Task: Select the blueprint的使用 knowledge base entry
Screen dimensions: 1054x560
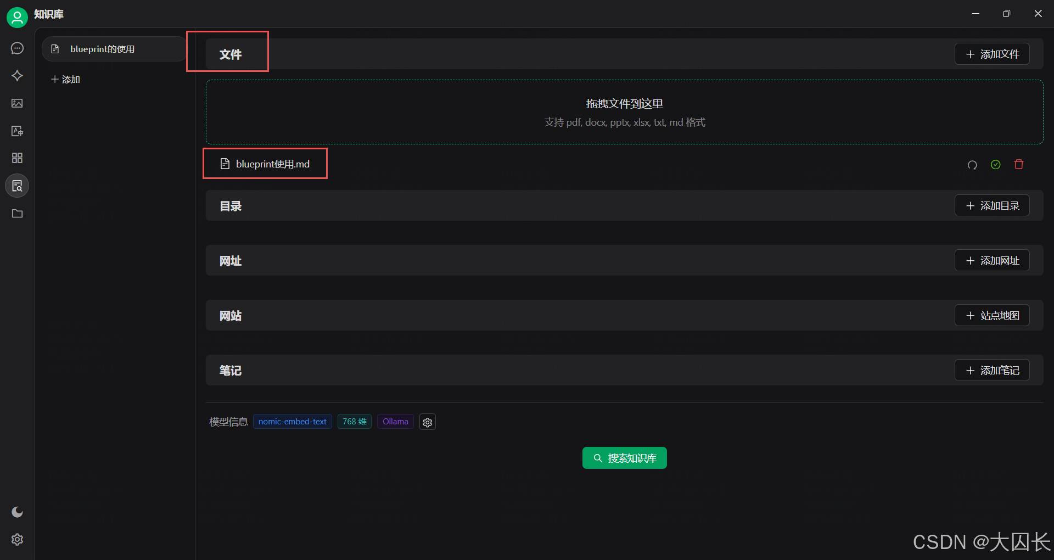Action: (x=114, y=49)
